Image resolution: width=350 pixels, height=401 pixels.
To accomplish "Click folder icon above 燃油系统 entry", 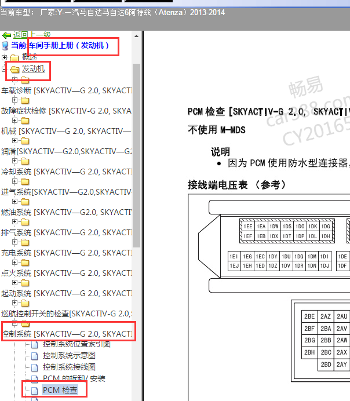I will click(x=25, y=202).
